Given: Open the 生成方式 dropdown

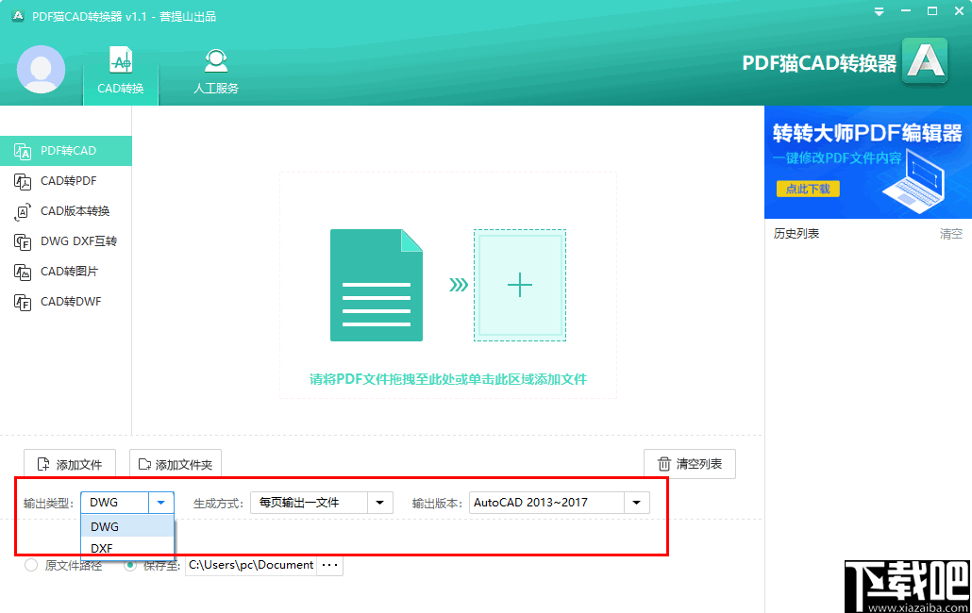Looking at the screenshot, I should (381, 503).
